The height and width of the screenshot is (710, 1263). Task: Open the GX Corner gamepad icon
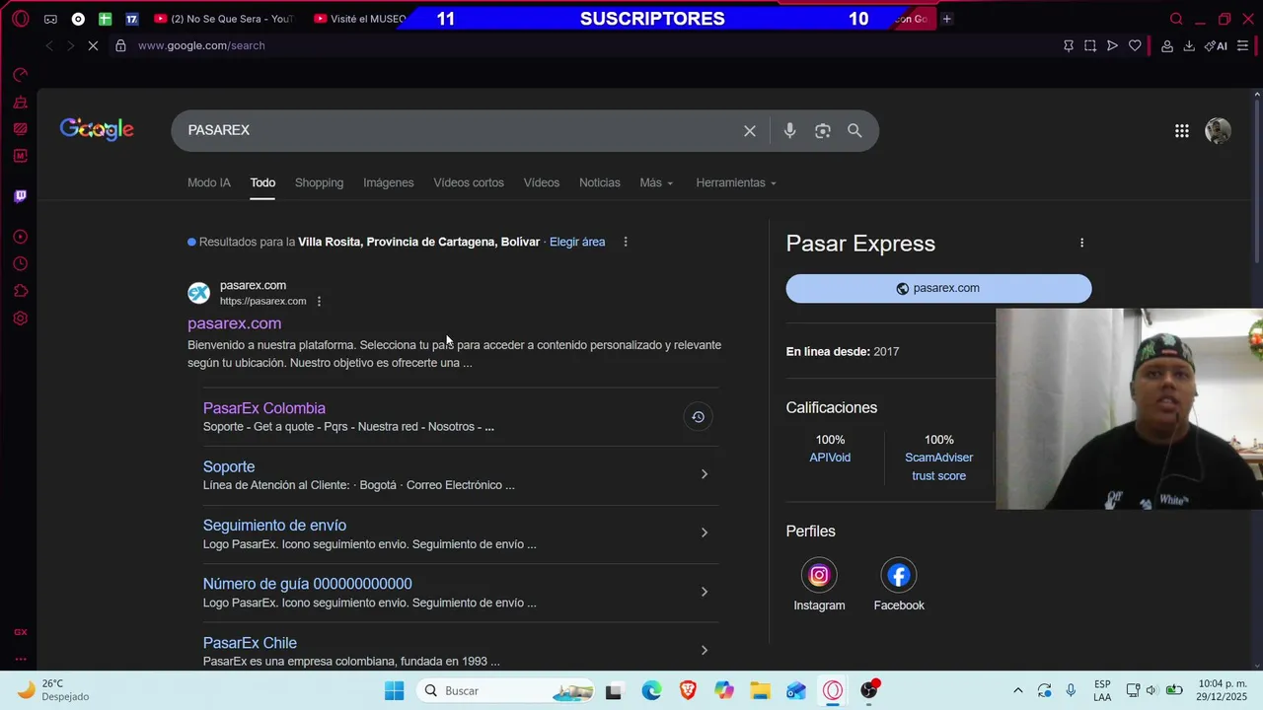50,19
